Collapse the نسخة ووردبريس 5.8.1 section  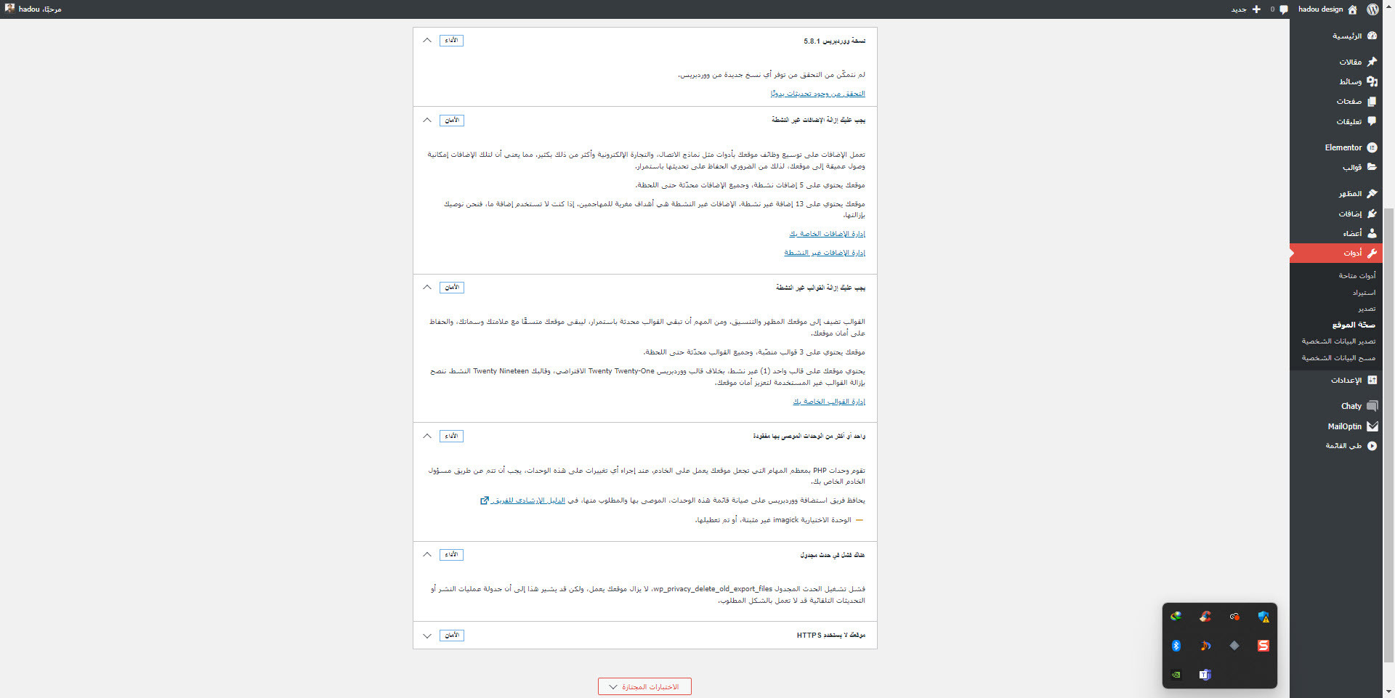[427, 41]
